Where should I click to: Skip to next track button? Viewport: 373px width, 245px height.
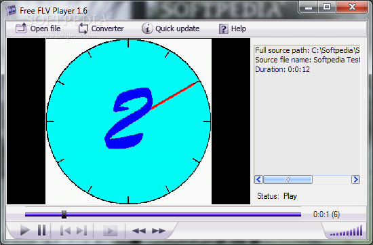81,231
